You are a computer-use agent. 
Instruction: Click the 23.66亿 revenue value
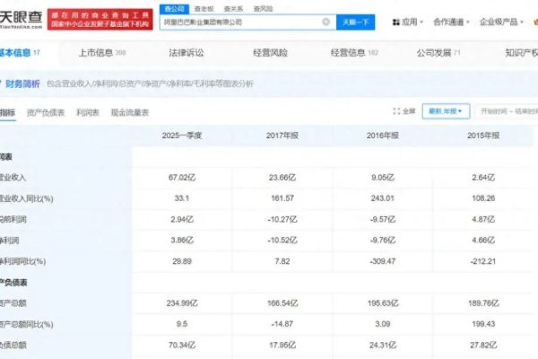(282, 178)
